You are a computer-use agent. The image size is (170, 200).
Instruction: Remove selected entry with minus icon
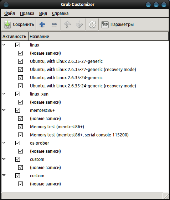point(54,25)
